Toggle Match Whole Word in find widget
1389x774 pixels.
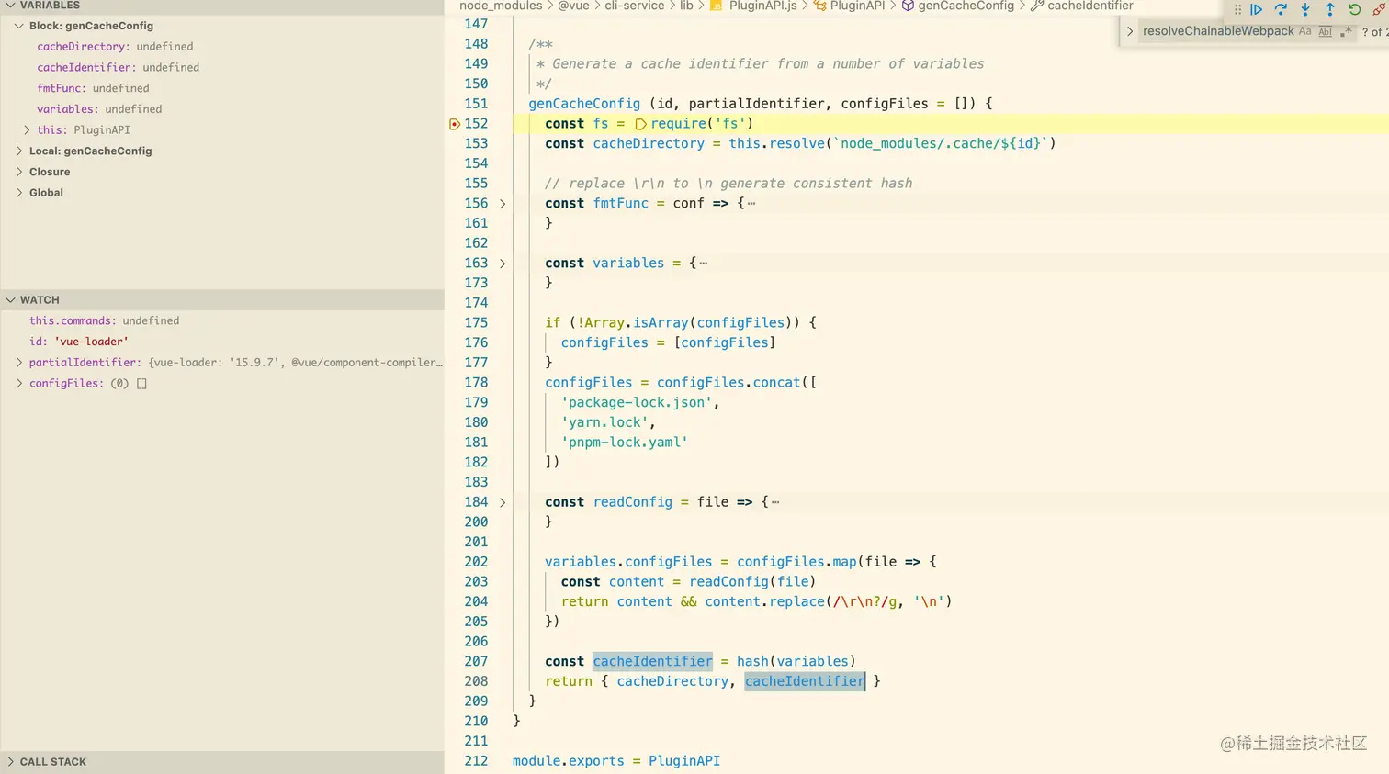pyautogui.click(x=1326, y=31)
